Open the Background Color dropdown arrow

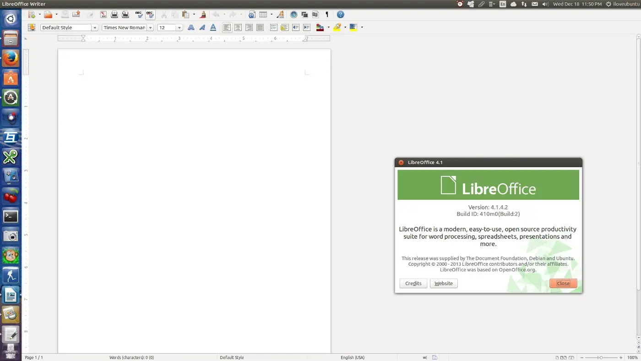click(x=362, y=27)
